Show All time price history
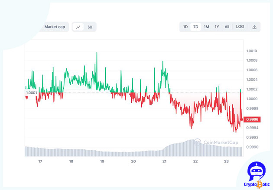 point(227,27)
